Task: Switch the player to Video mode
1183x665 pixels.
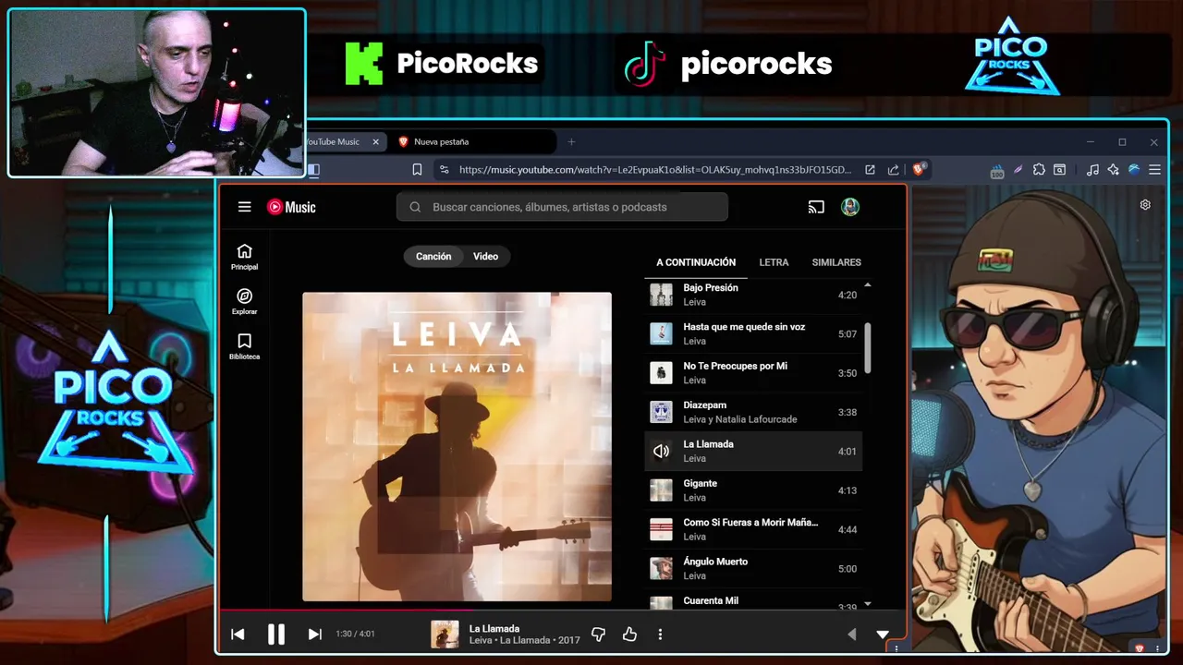Action: (485, 256)
